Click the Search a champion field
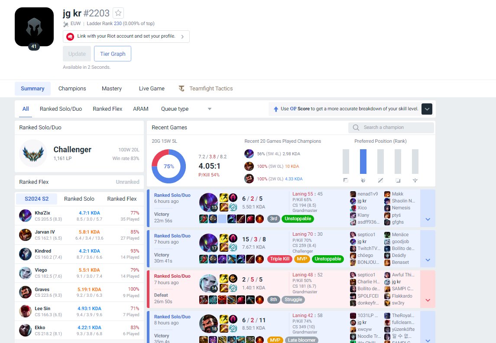 (391, 128)
